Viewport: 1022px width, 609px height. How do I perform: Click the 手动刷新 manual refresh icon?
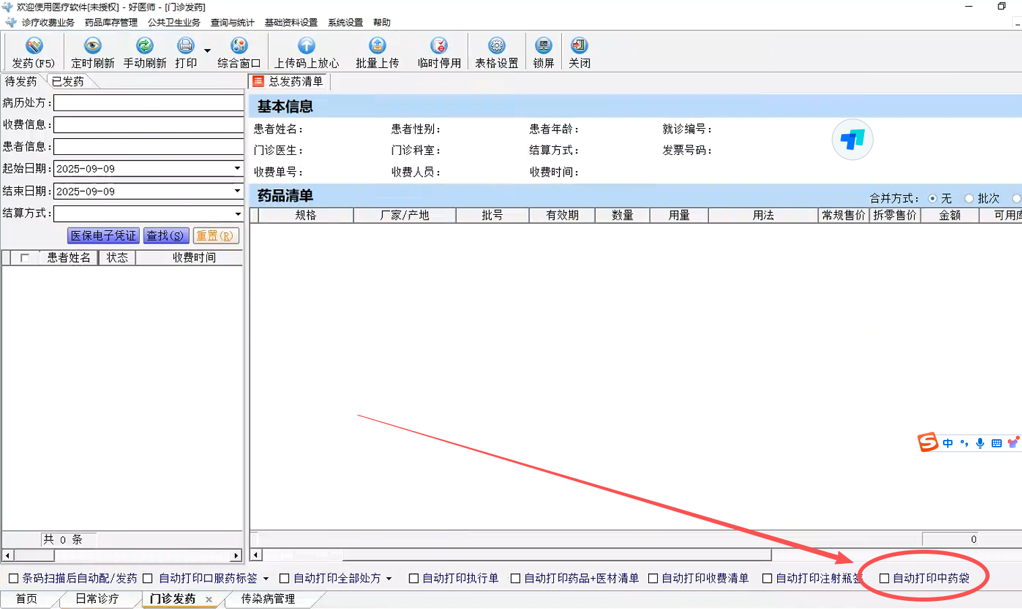tap(144, 46)
